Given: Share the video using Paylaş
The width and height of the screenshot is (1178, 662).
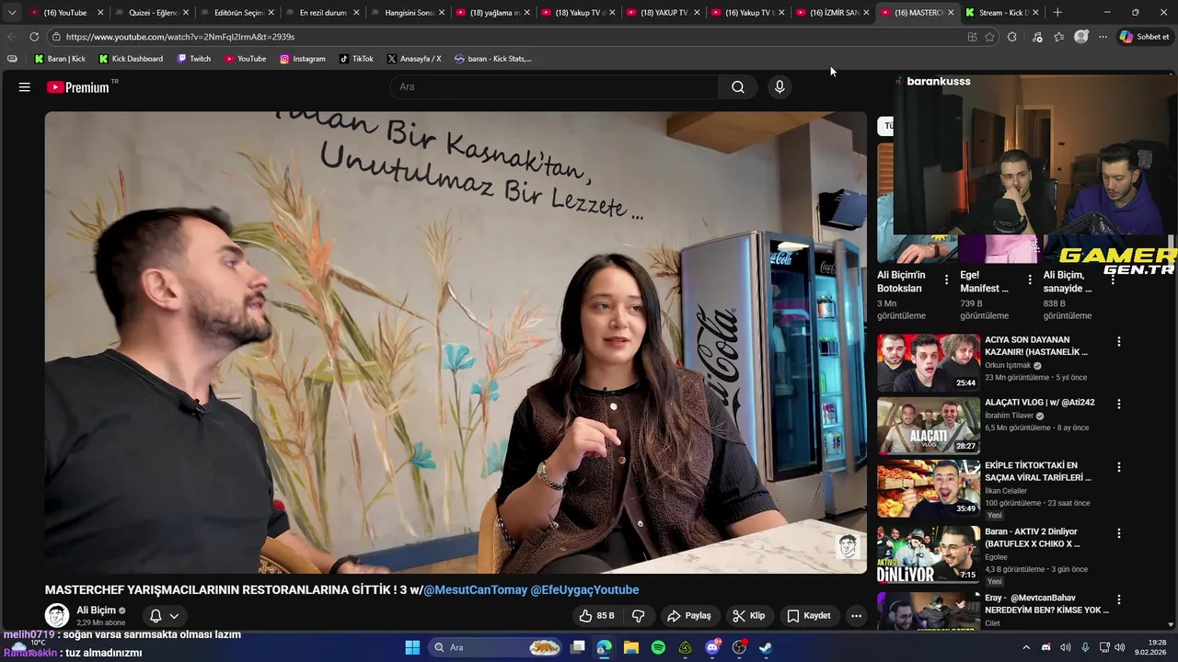Looking at the screenshot, I should [x=689, y=616].
